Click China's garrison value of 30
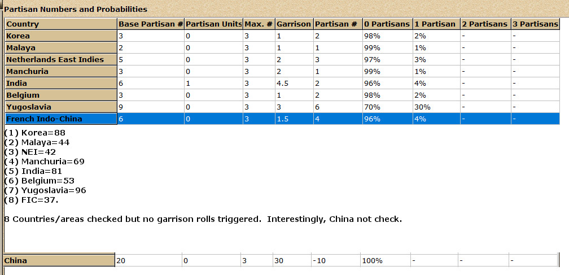Image resolution: width=569 pixels, height=275 pixels. pos(292,260)
